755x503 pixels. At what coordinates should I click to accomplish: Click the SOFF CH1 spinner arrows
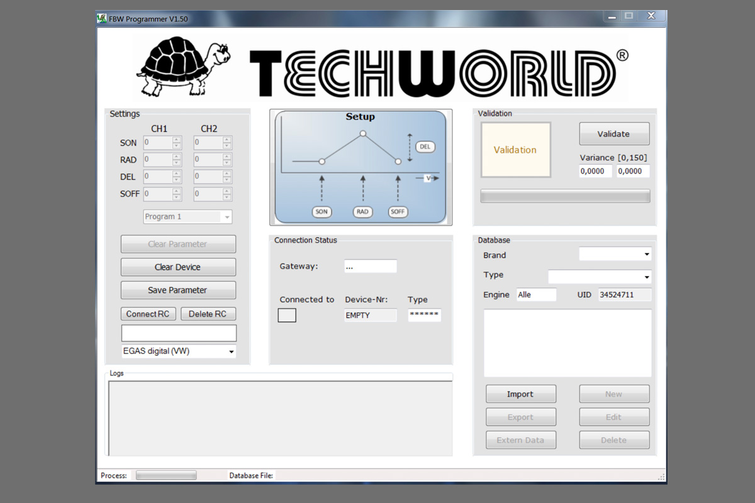pos(177,194)
